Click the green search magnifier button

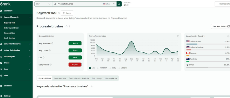tap(119, 4)
